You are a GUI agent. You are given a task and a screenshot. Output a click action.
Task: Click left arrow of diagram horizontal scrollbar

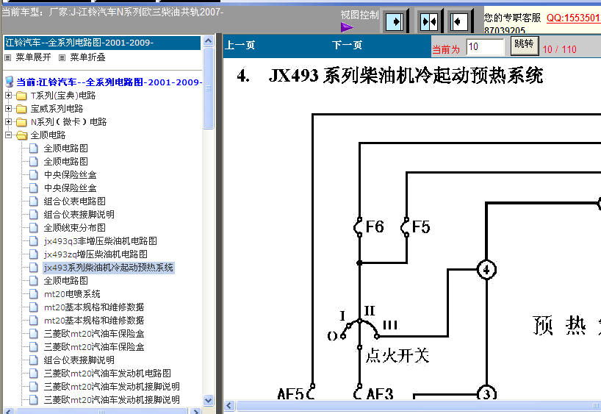pyautogui.click(x=229, y=406)
